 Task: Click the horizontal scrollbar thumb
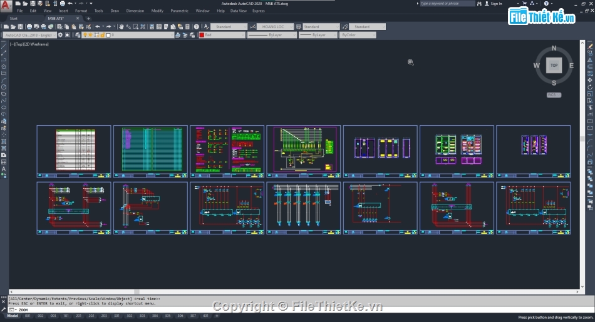point(137,292)
